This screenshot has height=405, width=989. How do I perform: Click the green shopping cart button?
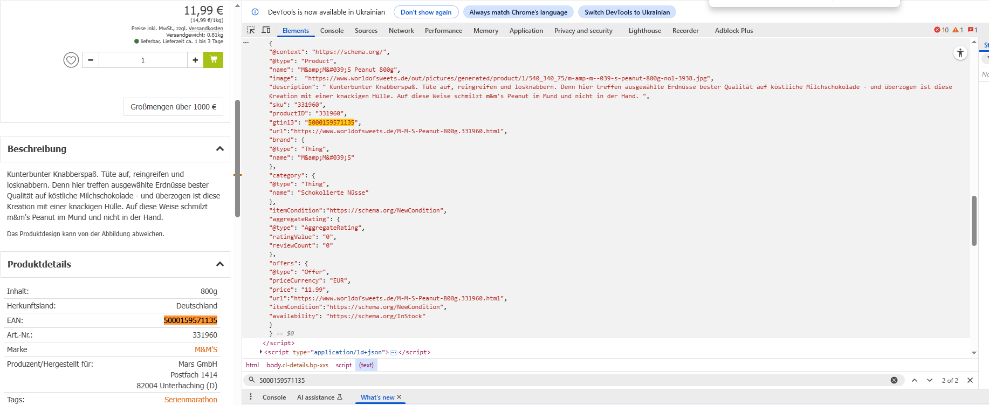(x=214, y=60)
